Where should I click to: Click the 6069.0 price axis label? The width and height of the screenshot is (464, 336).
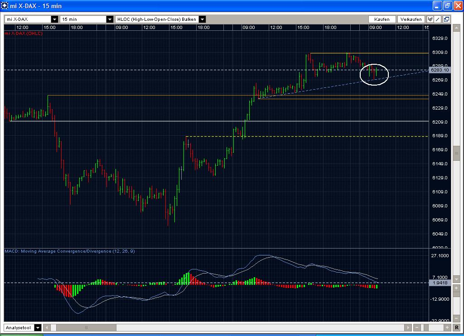(x=440, y=220)
